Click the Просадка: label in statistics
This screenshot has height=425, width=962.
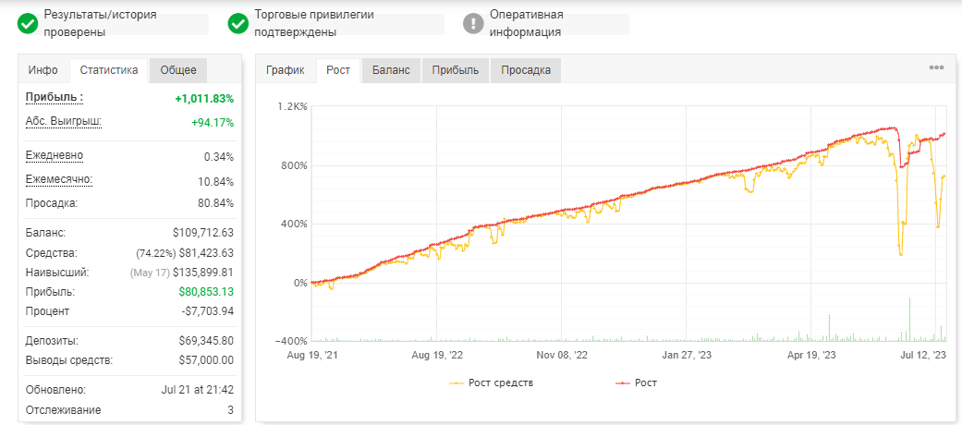[x=52, y=203]
